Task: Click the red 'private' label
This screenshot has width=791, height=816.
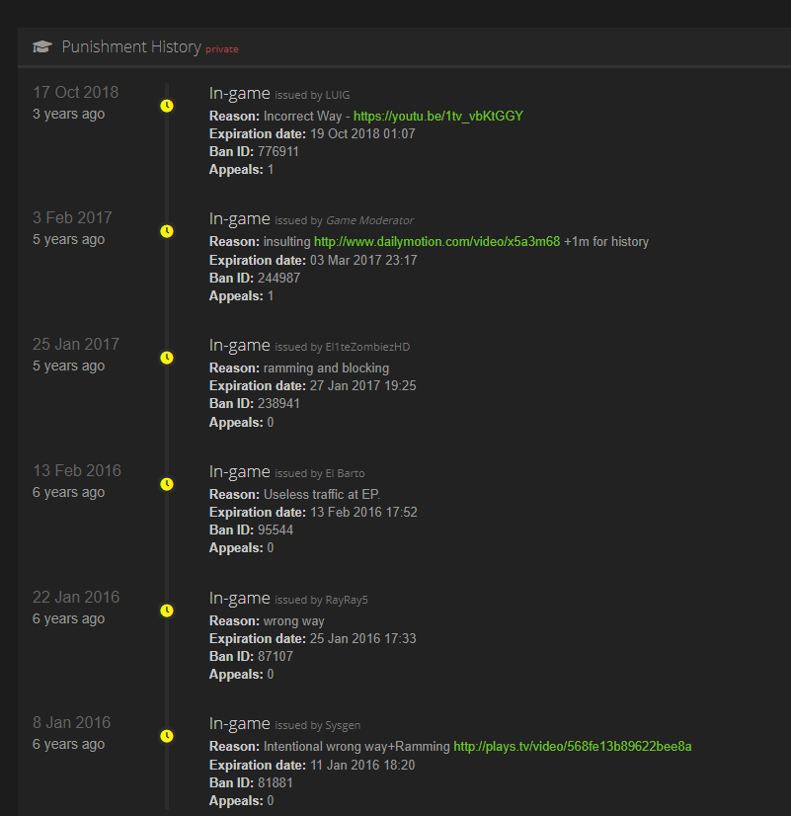Action: (x=222, y=49)
